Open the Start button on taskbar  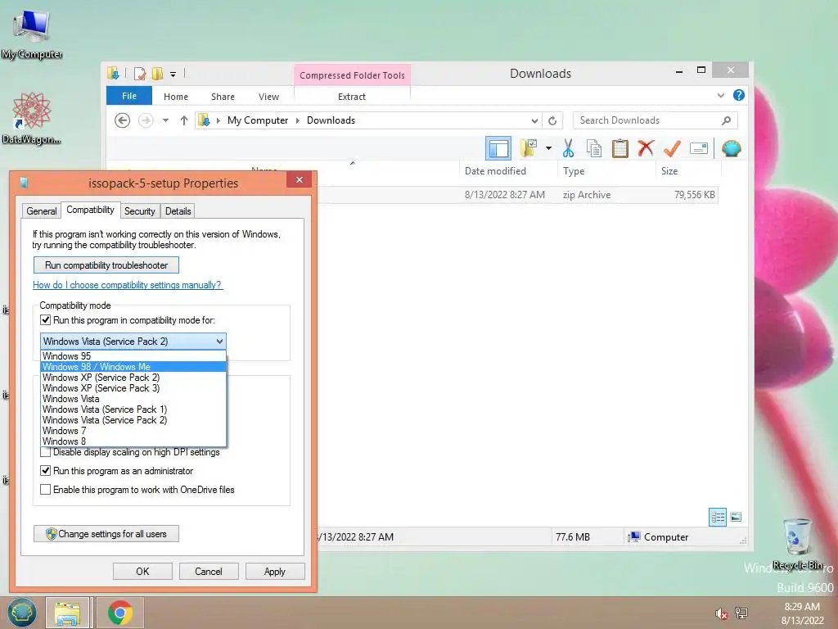coord(22,613)
